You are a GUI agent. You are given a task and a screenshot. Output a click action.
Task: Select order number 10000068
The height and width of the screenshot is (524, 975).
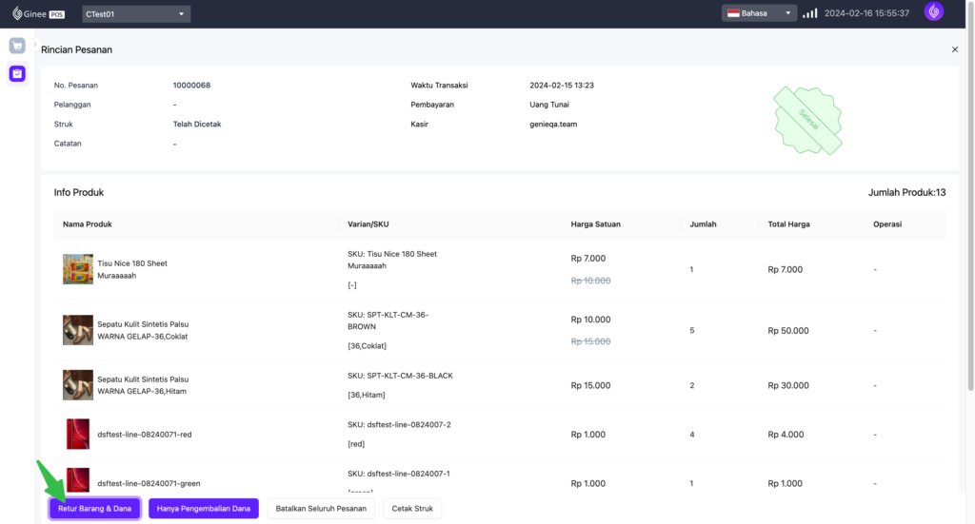pos(191,85)
